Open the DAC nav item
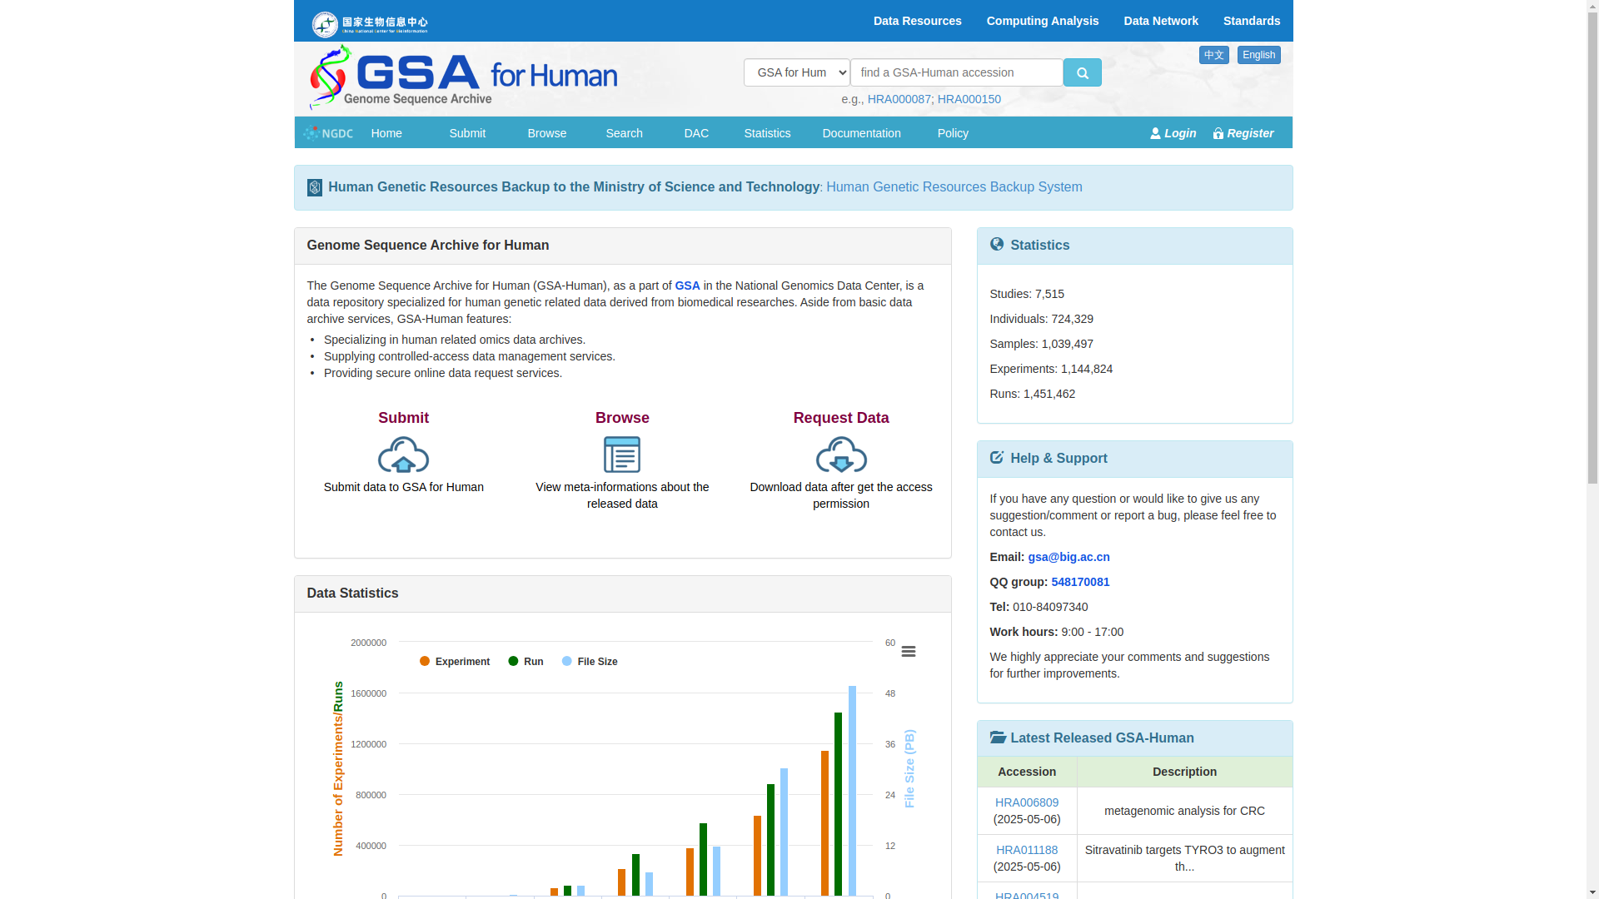Screen dimensions: 1599x899 point(696,133)
